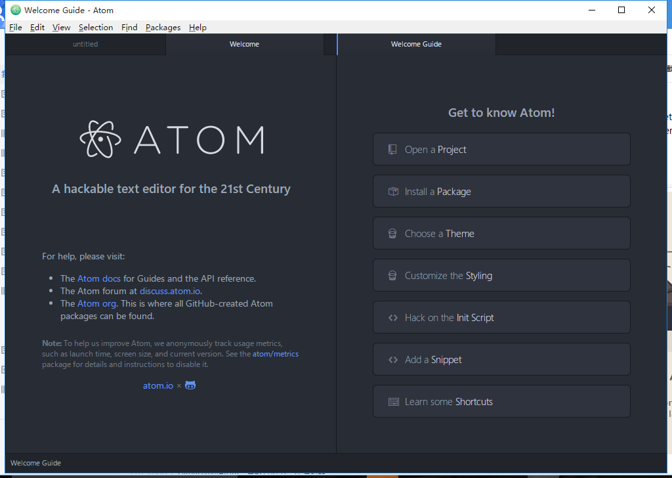Open the Selection menu
This screenshot has width=672, height=478.
(96, 28)
